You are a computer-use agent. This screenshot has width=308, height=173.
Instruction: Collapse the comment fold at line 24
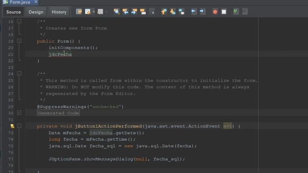click(19, 74)
